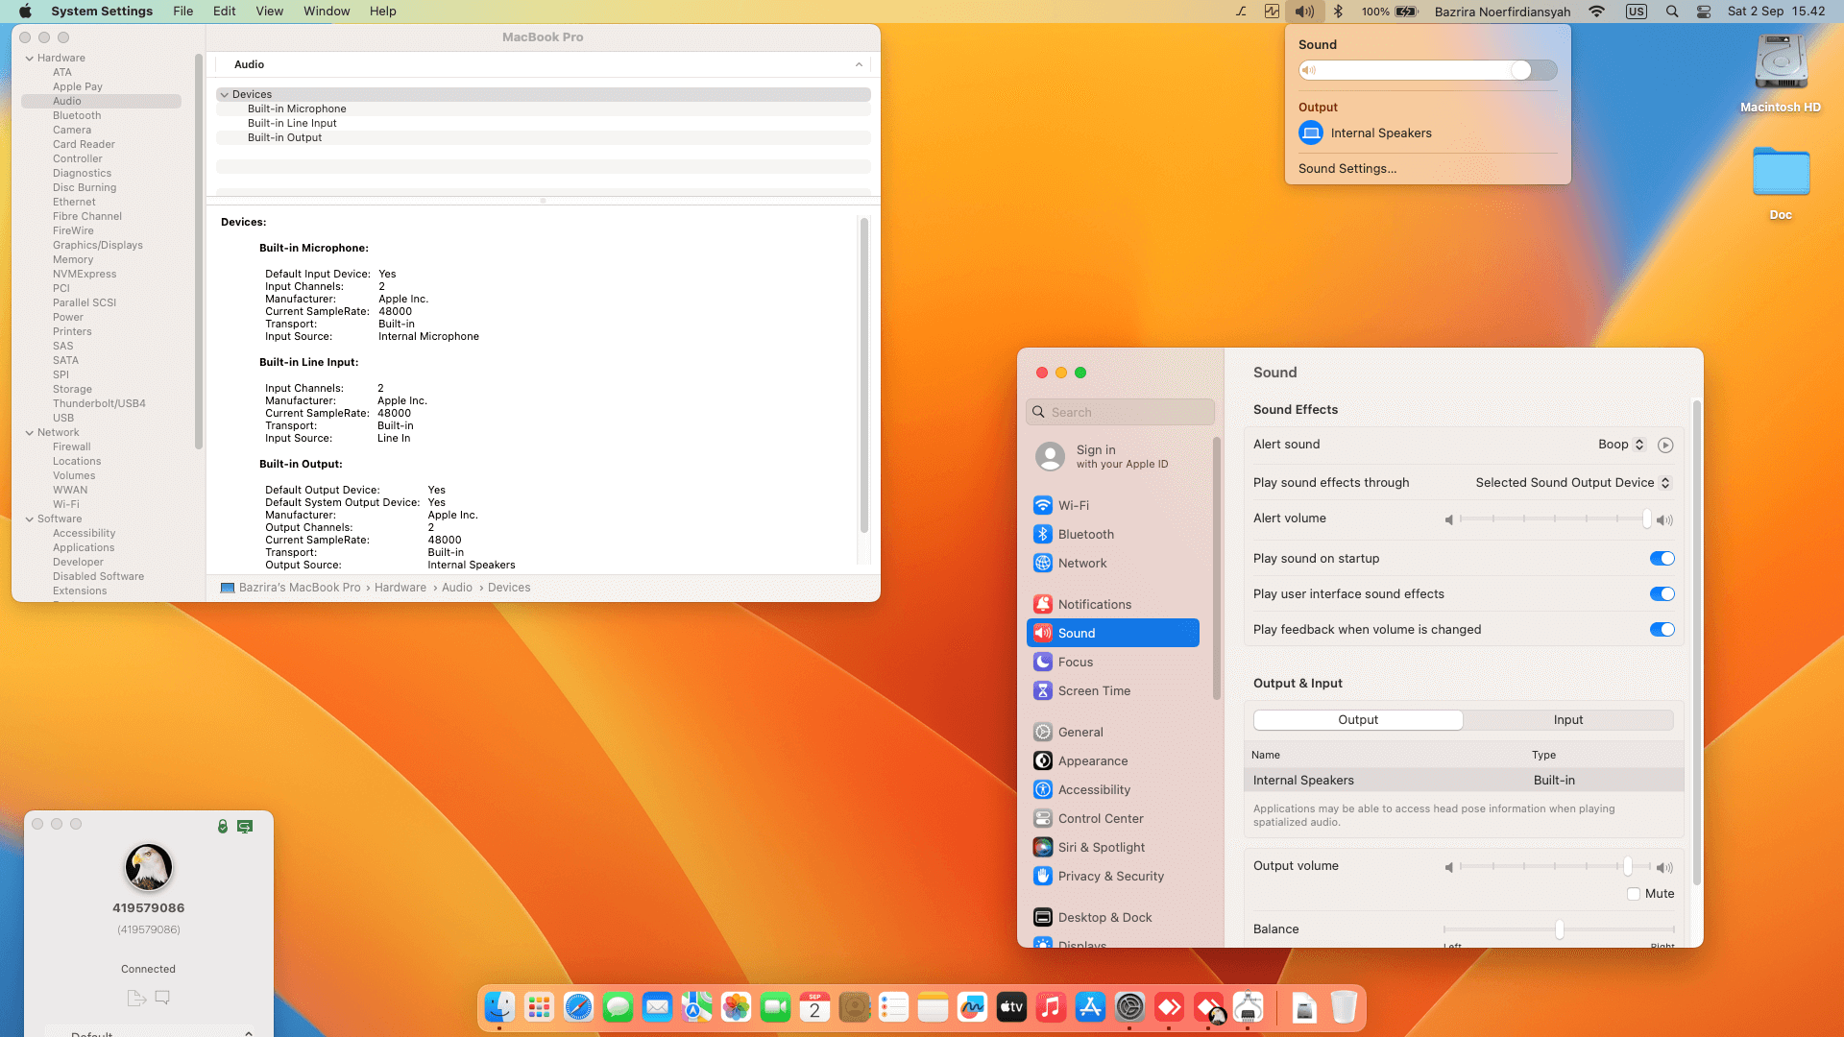Open the Alert sound Boop dropdown
This screenshot has height=1037, width=1844.
tap(1621, 445)
